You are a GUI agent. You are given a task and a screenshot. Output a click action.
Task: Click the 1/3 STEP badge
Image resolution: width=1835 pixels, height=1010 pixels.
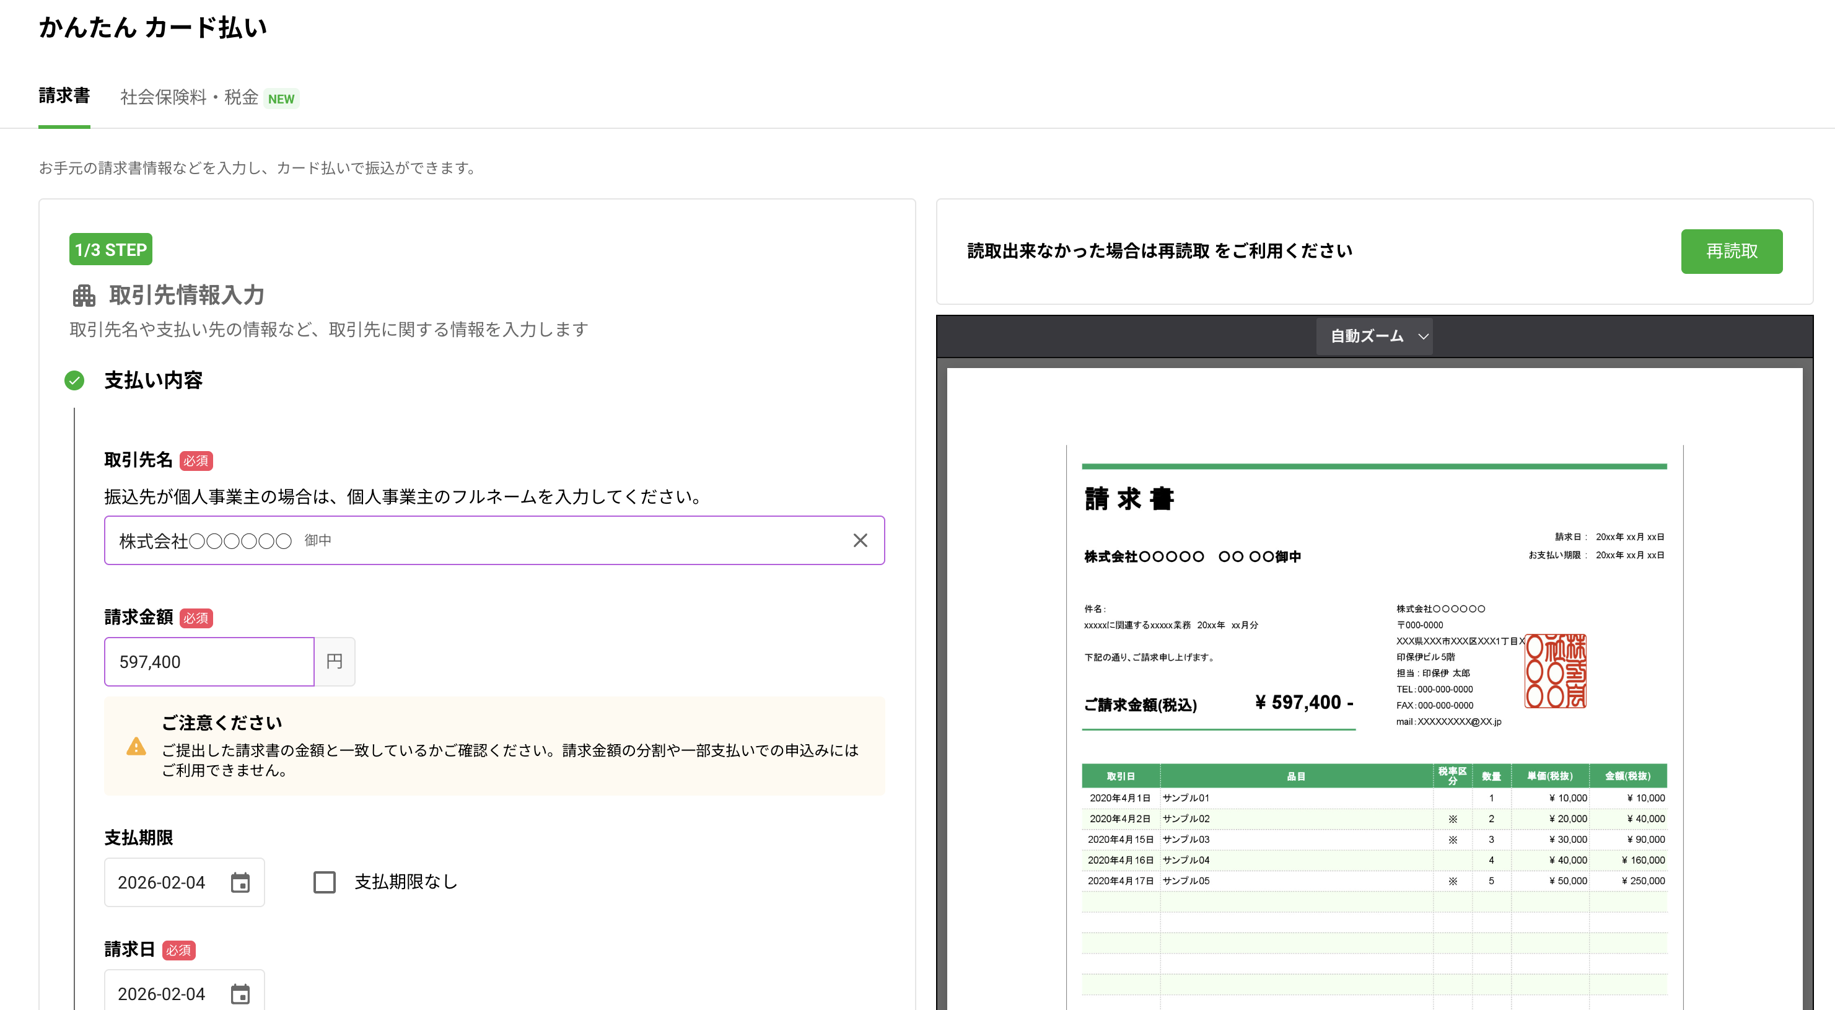(110, 249)
